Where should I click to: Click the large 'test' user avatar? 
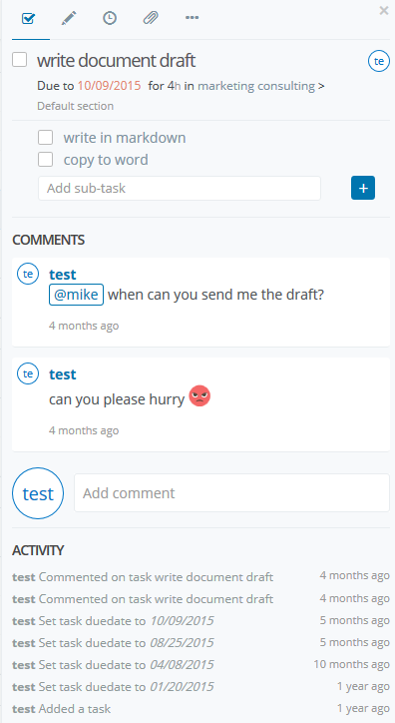(38, 494)
